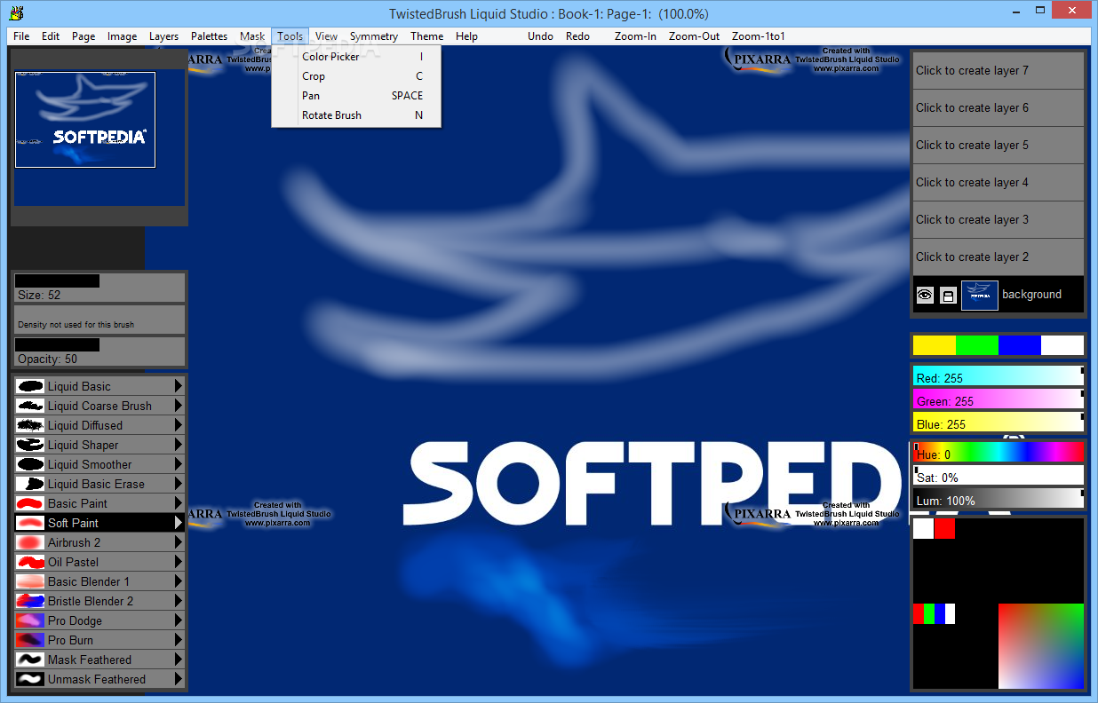Choose the Basic Blender 1 icon
This screenshot has width=1098, height=703.
(x=30, y=581)
